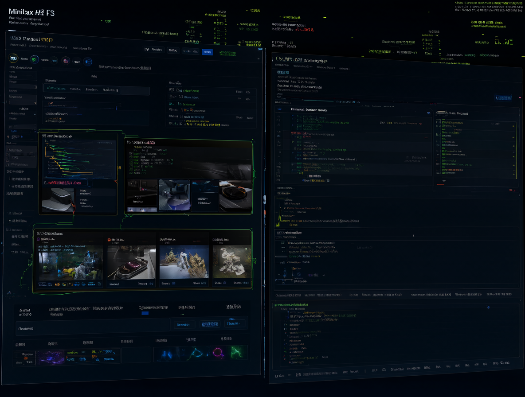
Task: Click the orange square icon on second gallery card
Action: 109,240
